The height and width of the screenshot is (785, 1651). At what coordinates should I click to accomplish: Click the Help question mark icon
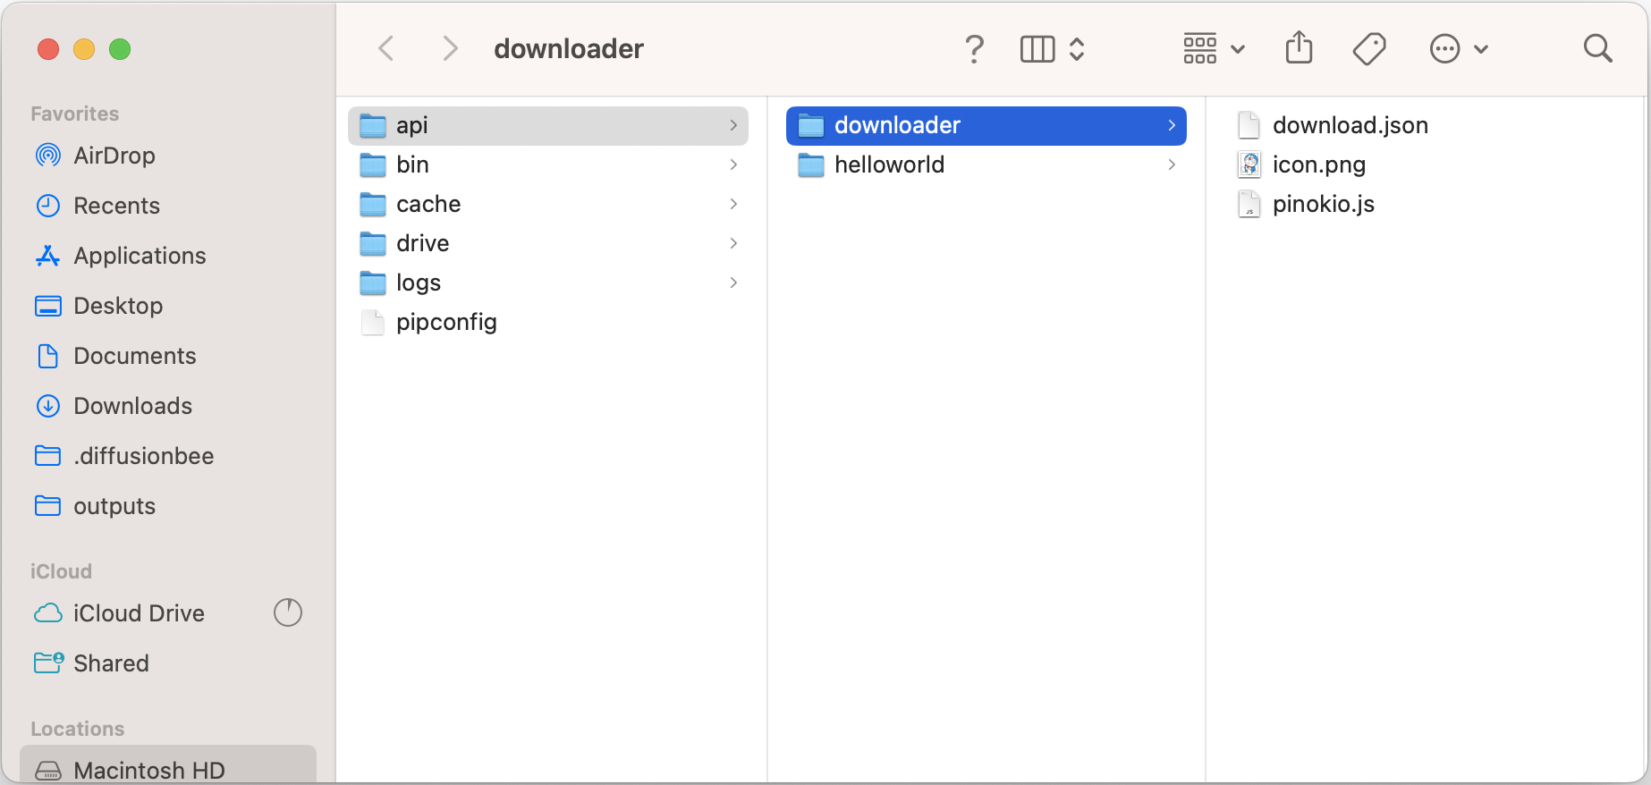[974, 48]
